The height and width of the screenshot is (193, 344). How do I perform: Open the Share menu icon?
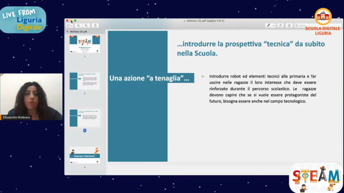coord(95,26)
